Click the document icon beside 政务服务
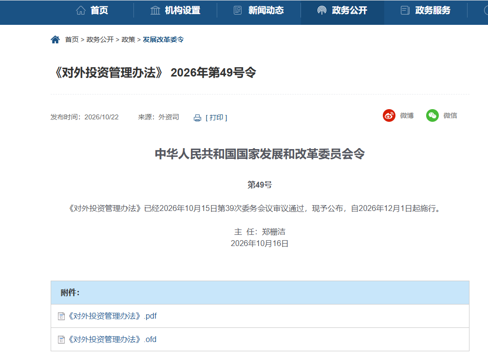Image resolution: width=488 pixels, height=362 pixels. 405,10
